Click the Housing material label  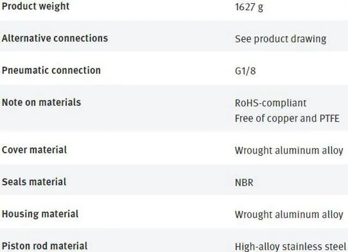point(40,214)
